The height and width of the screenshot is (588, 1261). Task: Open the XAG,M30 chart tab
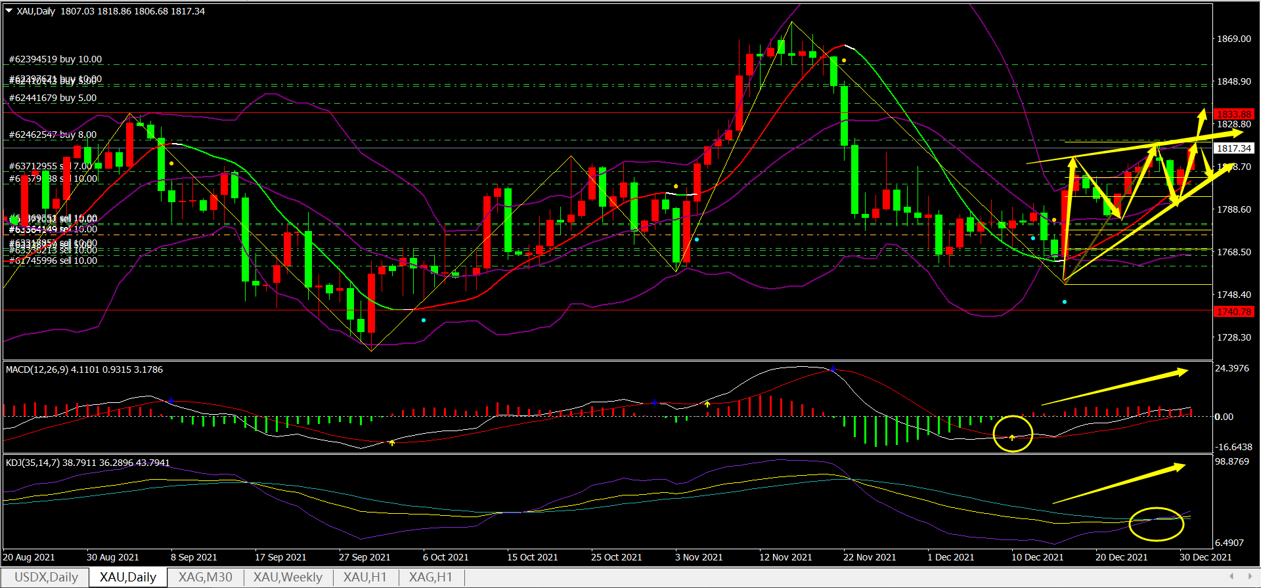click(205, 577)
